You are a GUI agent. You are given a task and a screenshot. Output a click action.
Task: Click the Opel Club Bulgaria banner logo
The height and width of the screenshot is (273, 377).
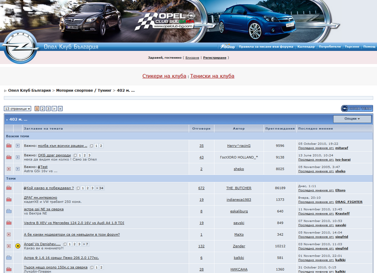coord(166,21)
